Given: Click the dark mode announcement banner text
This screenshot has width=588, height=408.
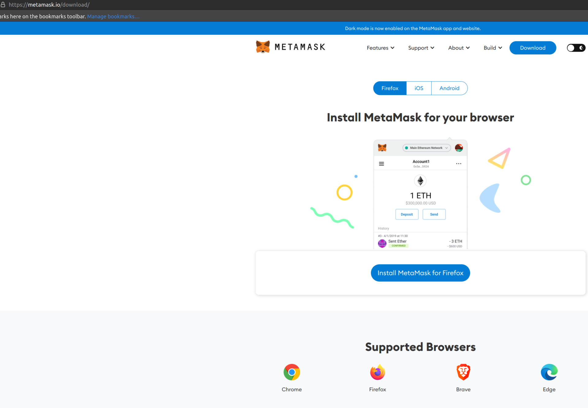Looking at the screenshot, I should (413, 28).
